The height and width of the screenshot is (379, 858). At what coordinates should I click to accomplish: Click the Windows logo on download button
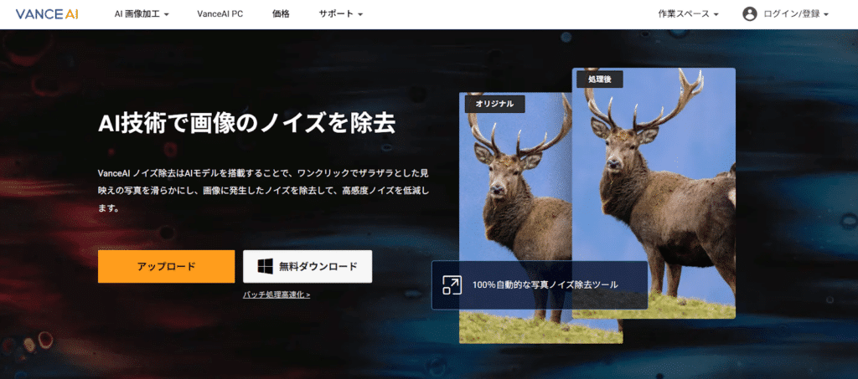tap(265, 266)
